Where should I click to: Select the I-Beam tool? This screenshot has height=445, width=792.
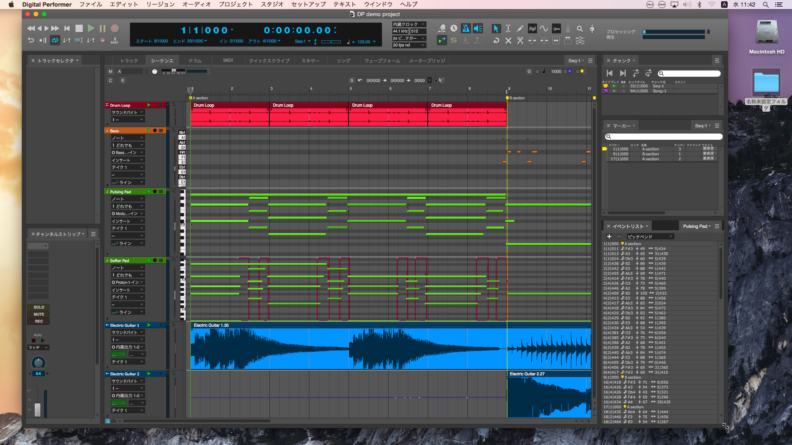pos(508,28)
